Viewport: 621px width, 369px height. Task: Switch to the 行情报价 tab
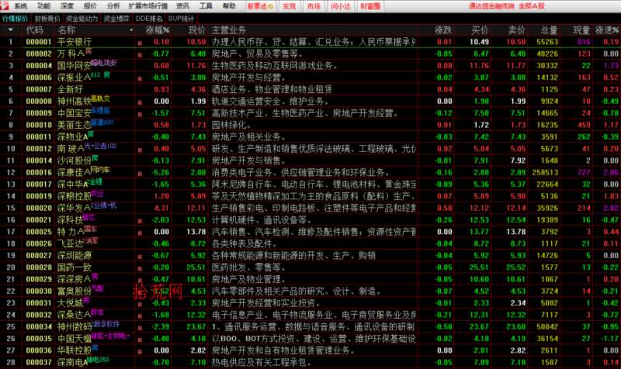point(15,19)
